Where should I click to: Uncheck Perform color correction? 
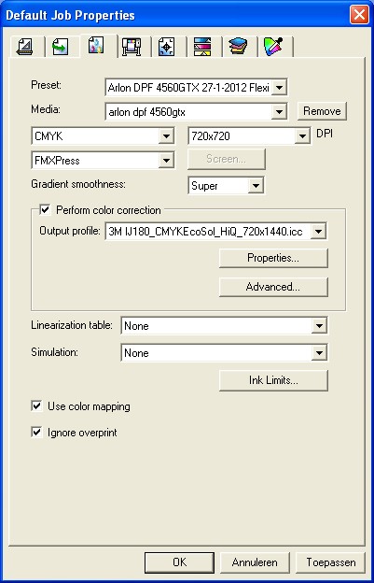click(x=46, y=210)
